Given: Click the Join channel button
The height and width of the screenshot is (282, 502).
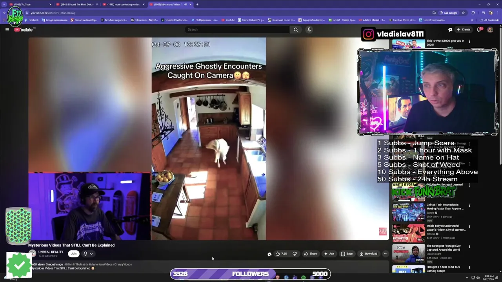Looking at the screenshot, I should pyautogui.click(x=73, y=254).
